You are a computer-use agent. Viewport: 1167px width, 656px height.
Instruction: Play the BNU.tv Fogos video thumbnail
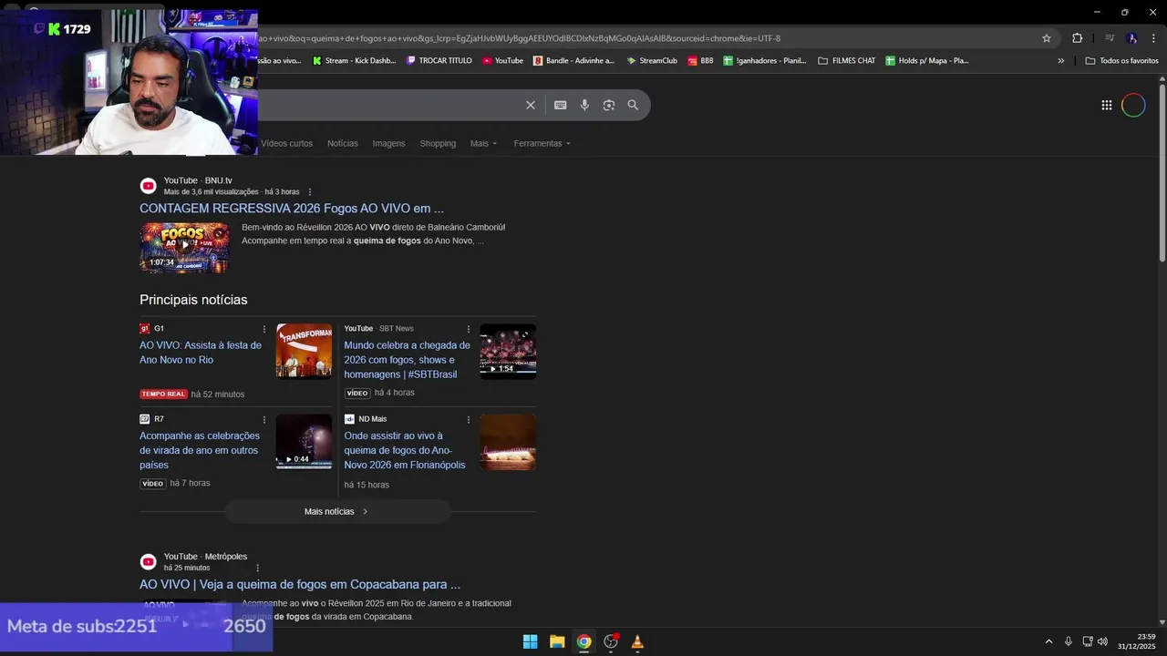pos(184,247)
